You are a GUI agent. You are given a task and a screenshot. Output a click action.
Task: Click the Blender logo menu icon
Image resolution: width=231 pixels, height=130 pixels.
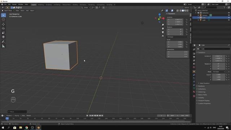click(x=2, y=4)
